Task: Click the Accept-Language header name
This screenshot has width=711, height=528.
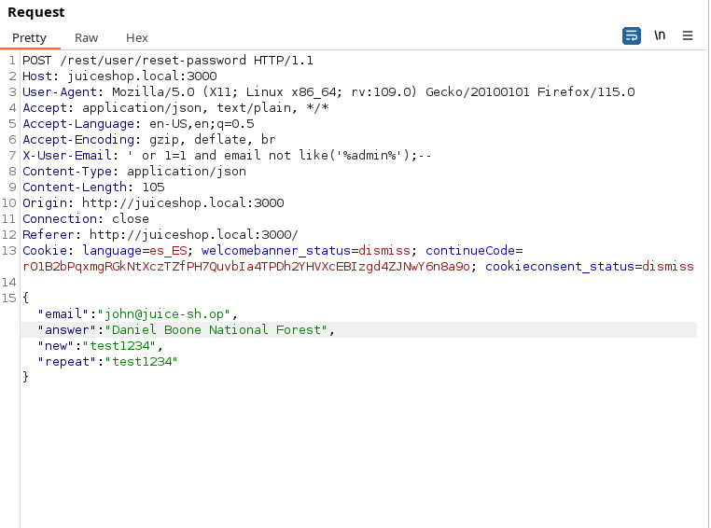Action: [78, 124]
